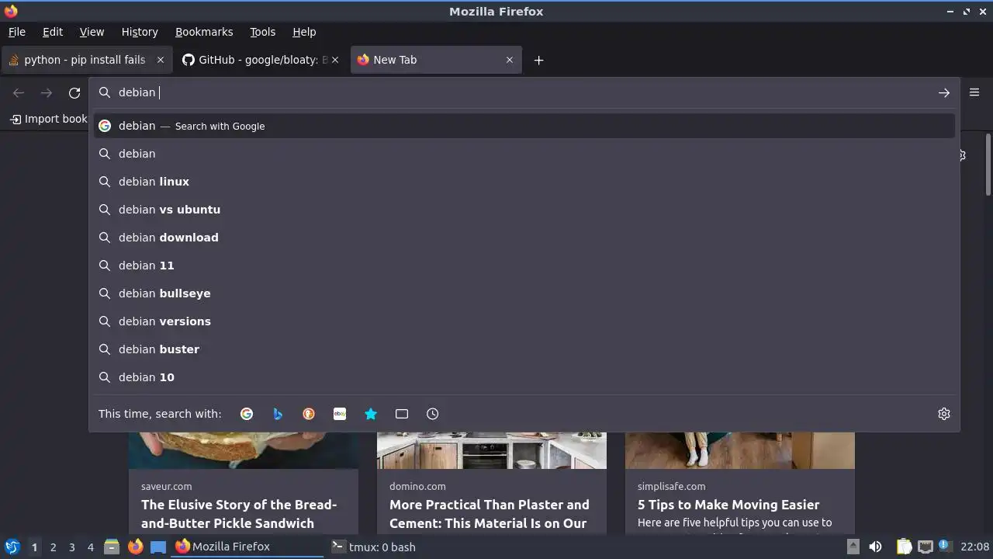
Task: Search open tabs using the tab icon
Action: pos(402,414)
